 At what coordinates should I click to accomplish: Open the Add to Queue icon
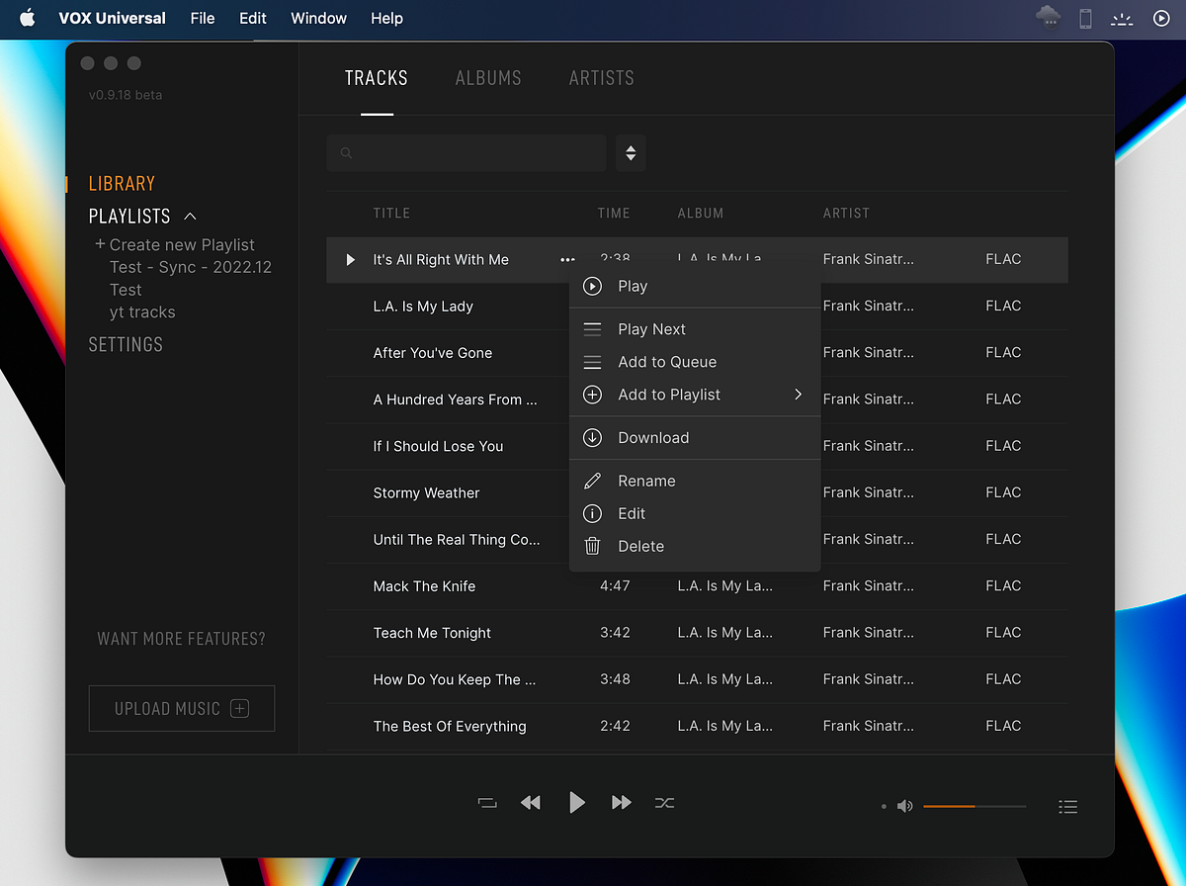tap(592, 362)
